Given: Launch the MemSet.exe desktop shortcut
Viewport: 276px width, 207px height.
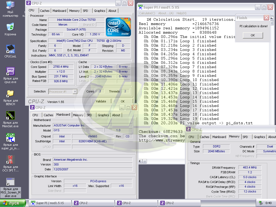Looking at the screenshot, I should pos(11,119).
